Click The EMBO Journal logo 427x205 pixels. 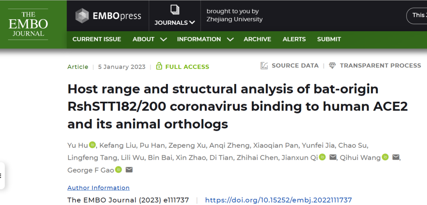[28, 24]
